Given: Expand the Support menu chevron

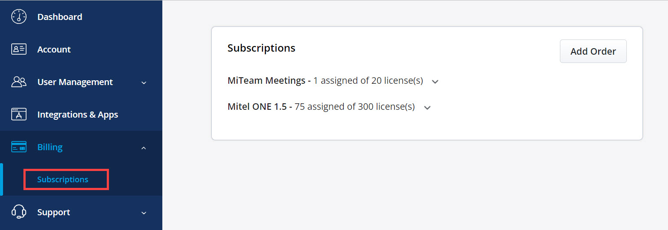Looking at the screenshot, I should [144, 213].
